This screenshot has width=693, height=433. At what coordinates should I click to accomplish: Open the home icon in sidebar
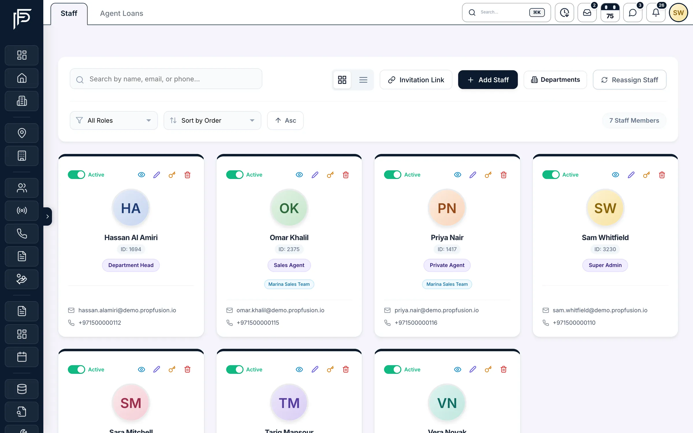22,78
